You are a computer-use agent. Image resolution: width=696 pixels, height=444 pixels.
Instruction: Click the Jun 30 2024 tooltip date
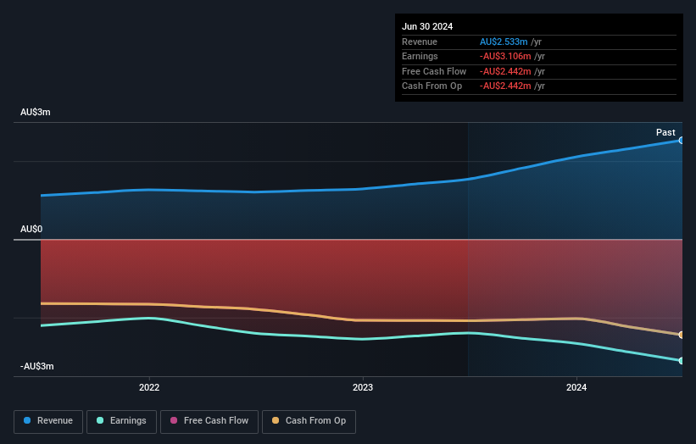[427, 26]
